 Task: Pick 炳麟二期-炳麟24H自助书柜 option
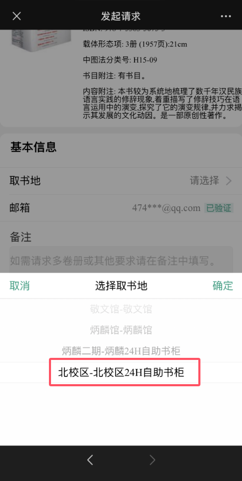pos(121,350)
